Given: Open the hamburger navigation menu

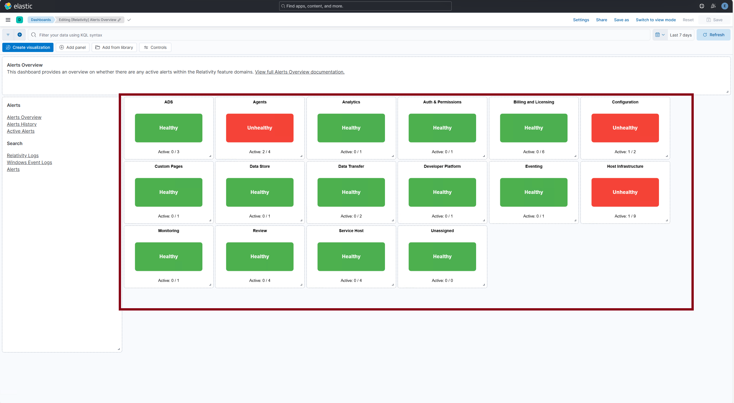Looking at the screenshot, I should pyautogui.click(x=8, y=20).
